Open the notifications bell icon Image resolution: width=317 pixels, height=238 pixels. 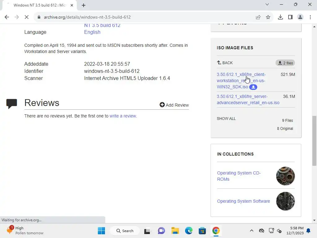click(309, 231)
